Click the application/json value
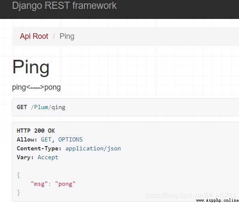 tap(93, 149)
